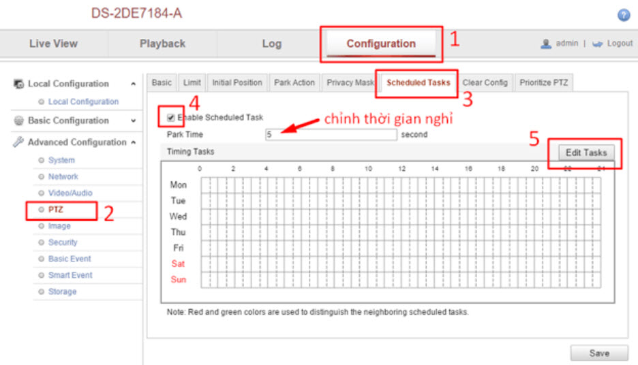Viewport: 638px width, 365px height.
Task: Click the Local Configuration monitor icon
Action: 19,84
